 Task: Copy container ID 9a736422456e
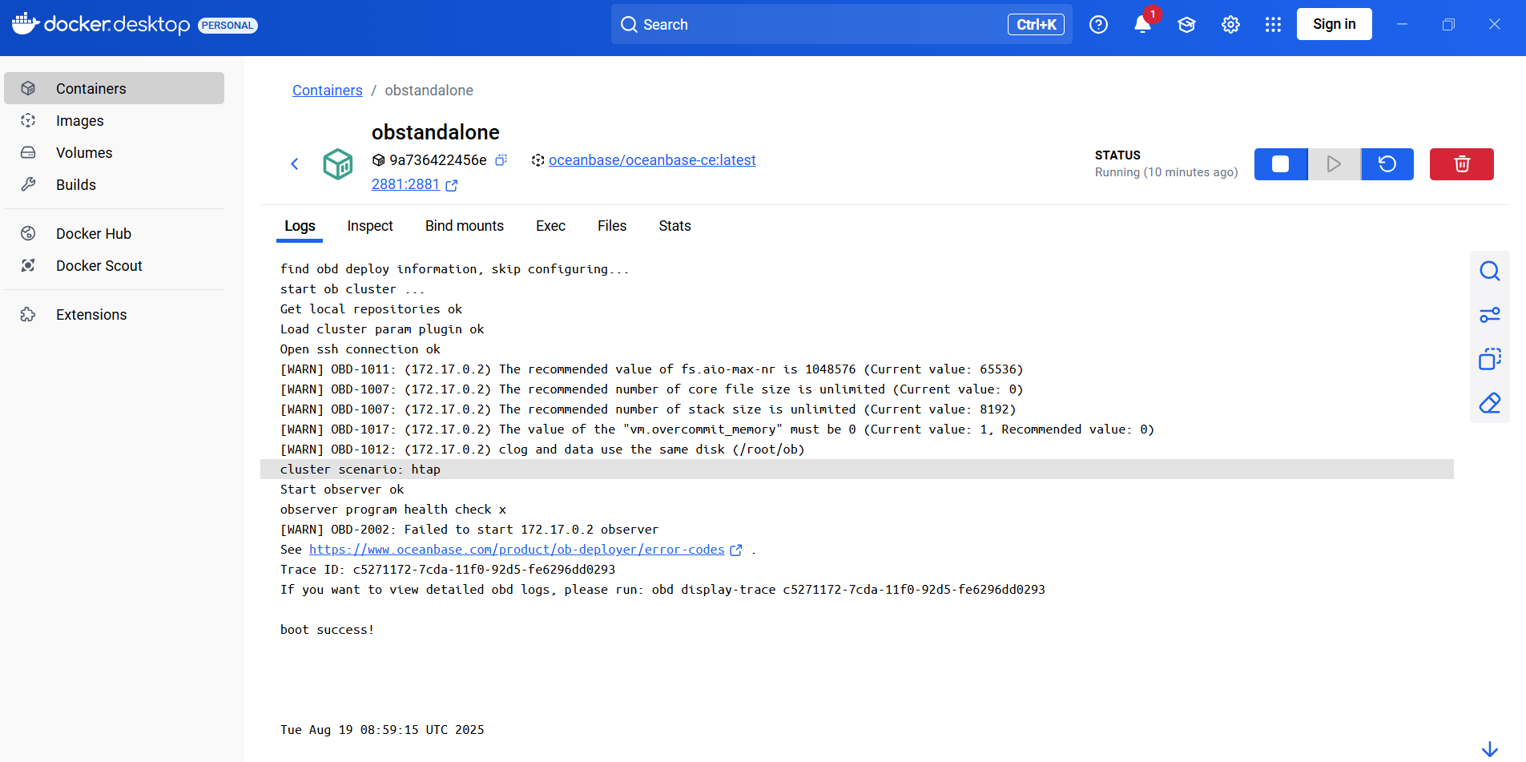pyautogui.click(x=501, y=160)
